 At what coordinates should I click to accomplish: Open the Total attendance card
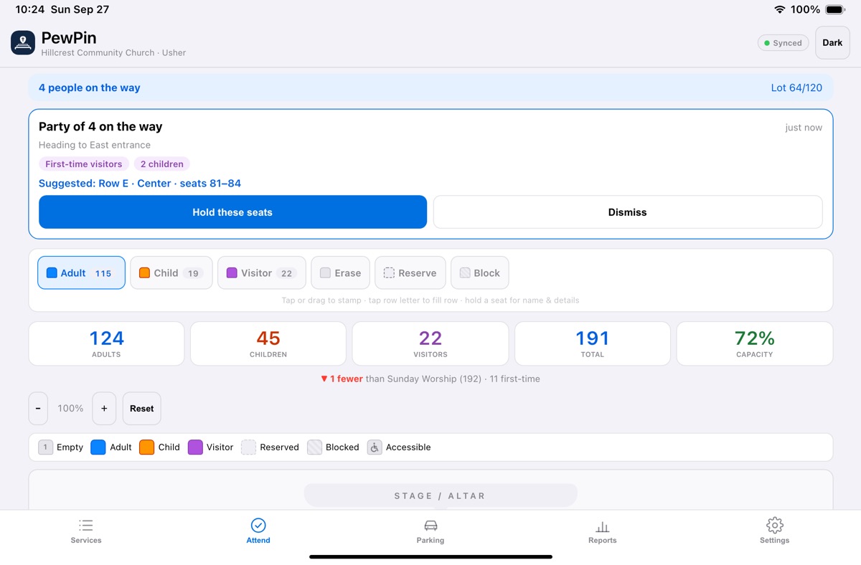[x=593, y=343]
